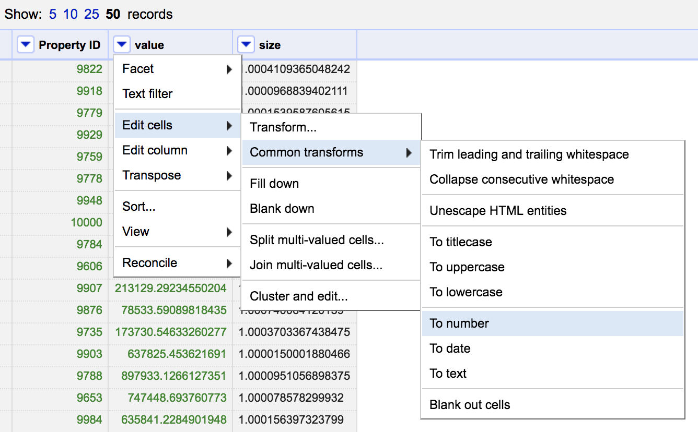
Task: Open the size column dropdown arrow
Action: (x=246, y=45)
